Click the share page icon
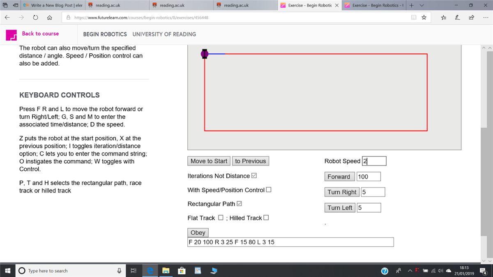 pyautogui.click(x=471, y=18)
